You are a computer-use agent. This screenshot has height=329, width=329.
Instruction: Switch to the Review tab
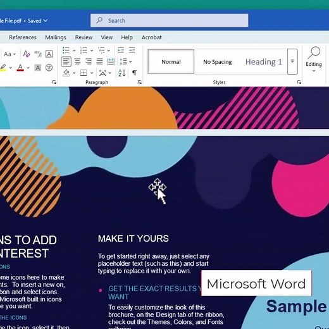[x=84, y=37]
